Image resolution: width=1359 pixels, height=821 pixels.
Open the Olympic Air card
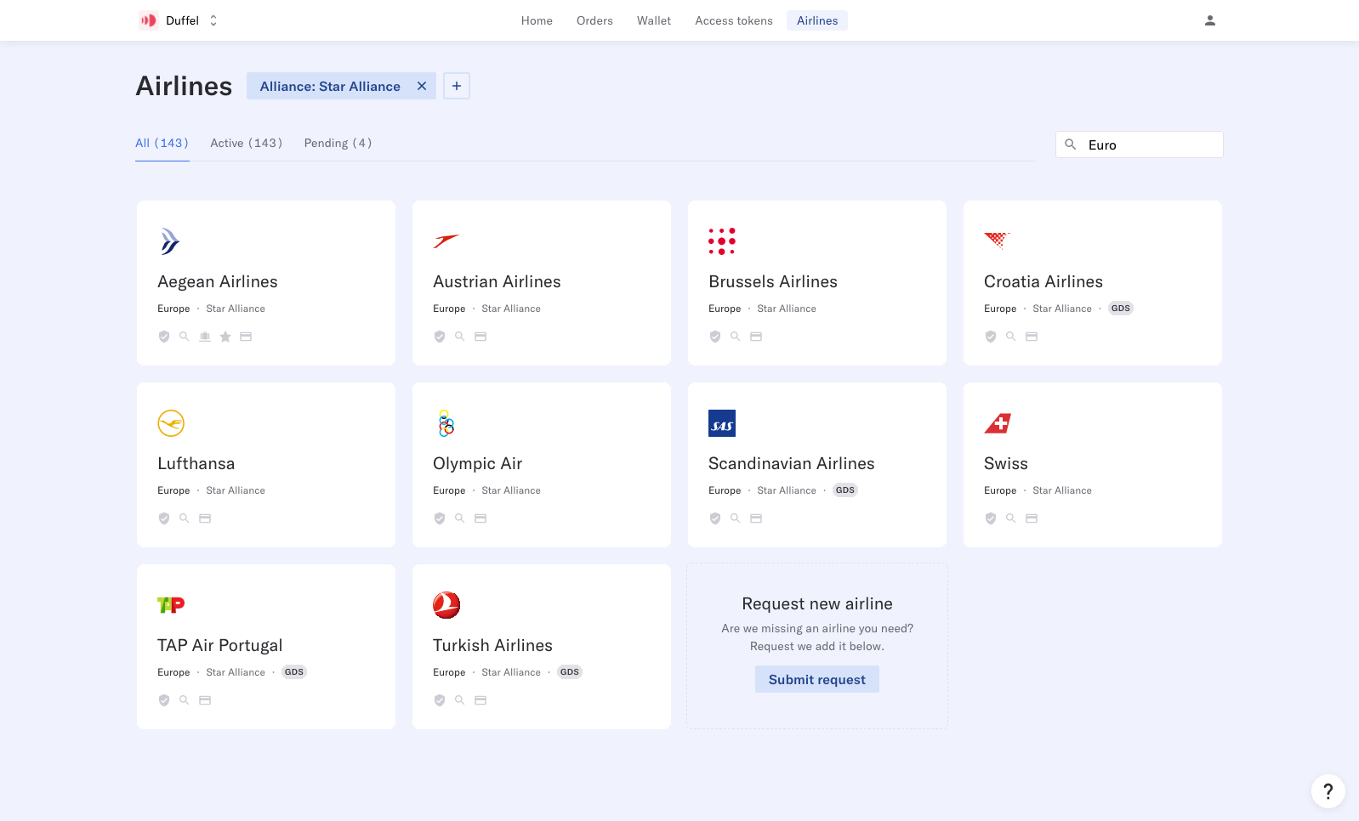click(542, 465)
